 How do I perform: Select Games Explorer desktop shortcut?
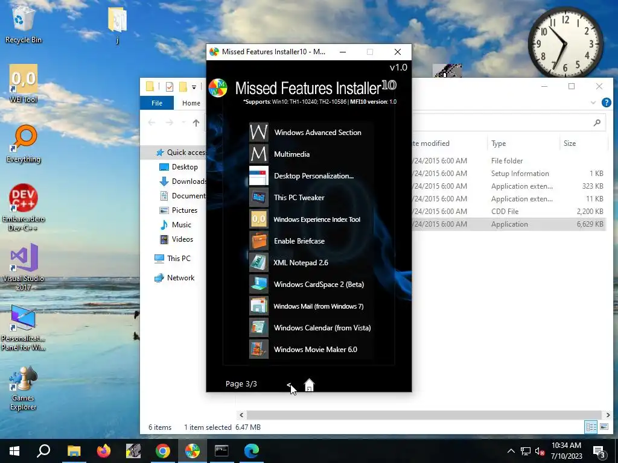pyautogui.click(x=24, y=388)
